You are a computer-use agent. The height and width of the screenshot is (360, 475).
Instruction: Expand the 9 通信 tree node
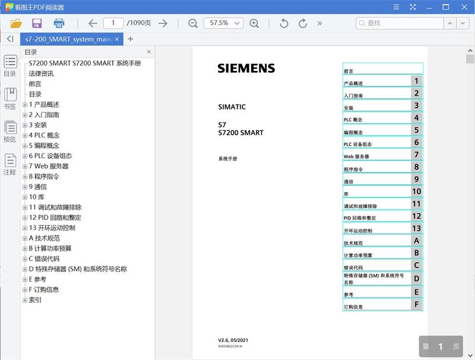pyautogui.click(x=25, y=187)
